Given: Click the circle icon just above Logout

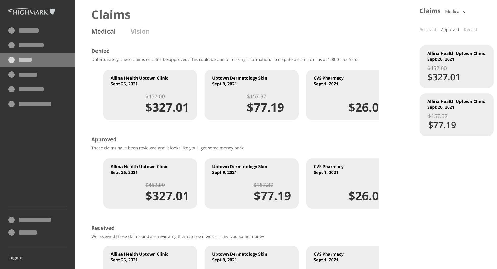Looking at the screenshot, I should [x=12, y=232].
